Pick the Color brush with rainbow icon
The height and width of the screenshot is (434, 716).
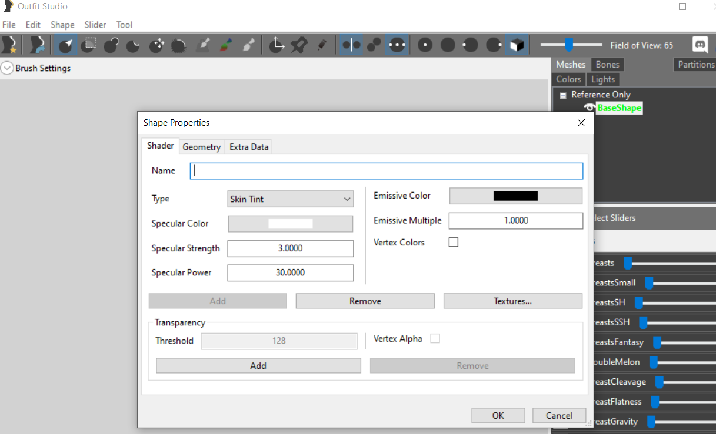pyautogui.click(x=226, y=45)
